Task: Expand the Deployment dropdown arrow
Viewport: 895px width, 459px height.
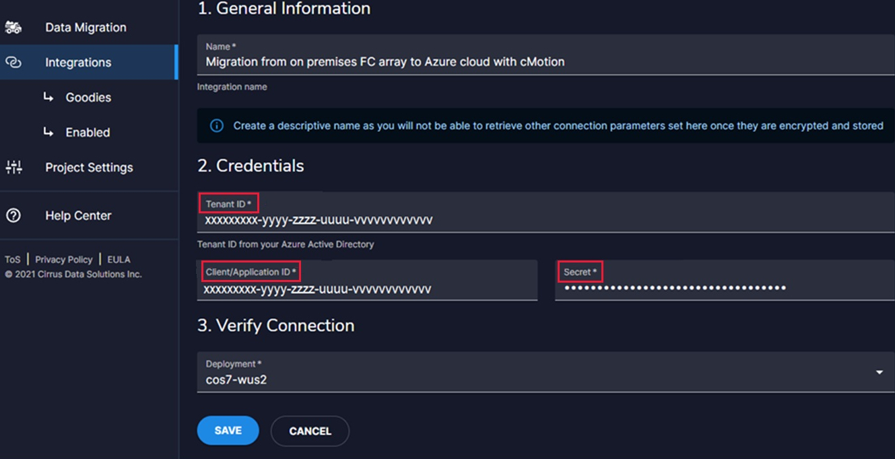Action: click(879, 372)
